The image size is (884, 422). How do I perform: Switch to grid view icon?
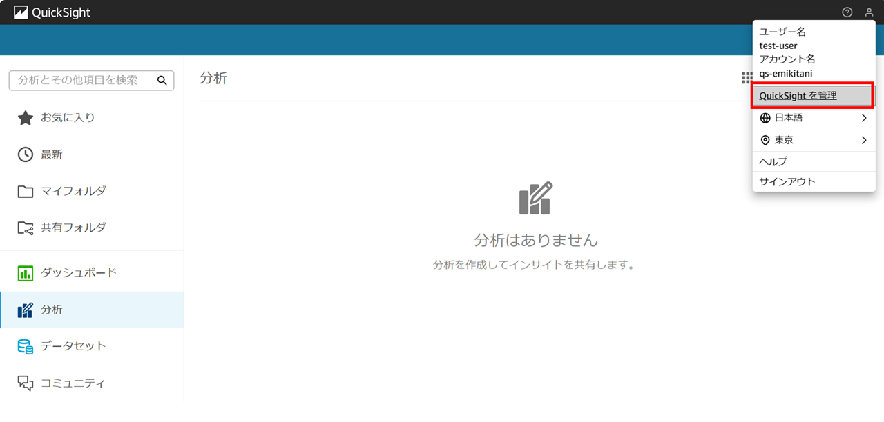(747, 78)
